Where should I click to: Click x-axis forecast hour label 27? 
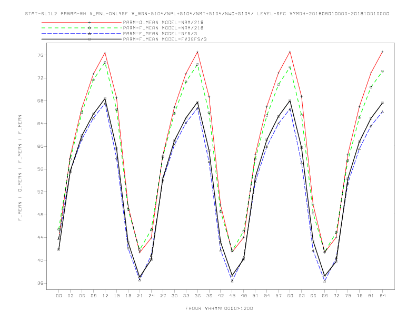click(x=163, y=296)
